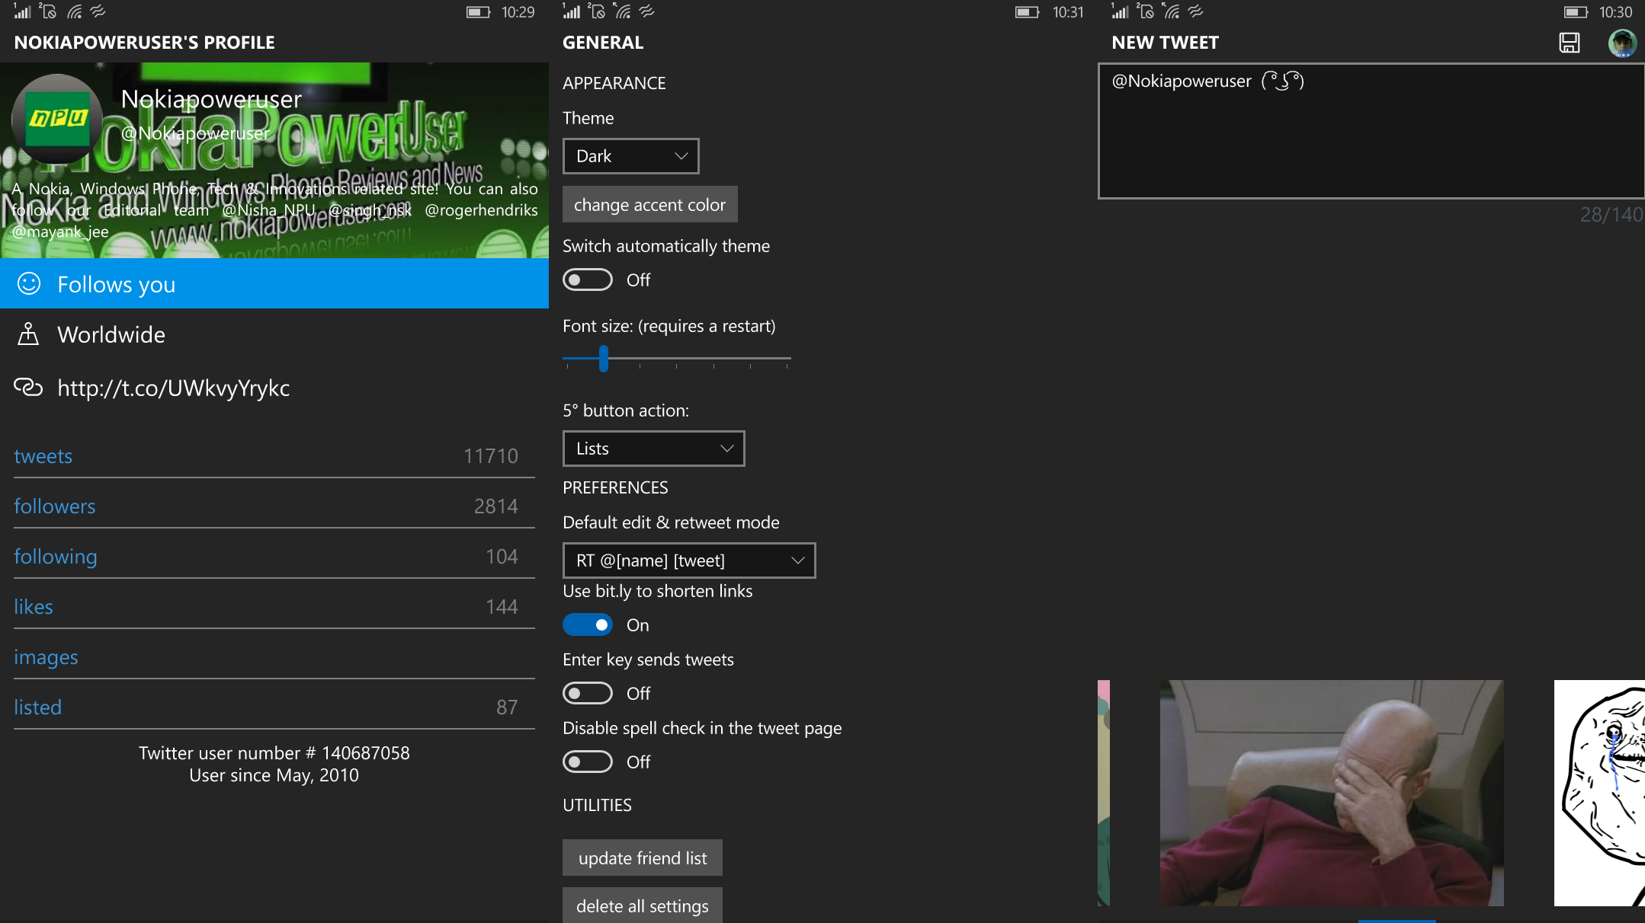The height and width of the screenshot is (923, 1645).
Task: Click the smiley icon beside Follows you
Action: point(29,284)
